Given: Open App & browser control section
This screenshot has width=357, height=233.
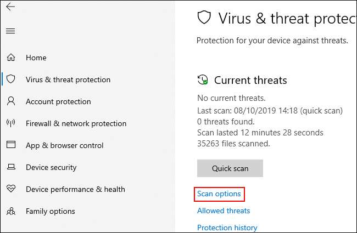Looking at the screenshot, I should [x=65, y=145].
